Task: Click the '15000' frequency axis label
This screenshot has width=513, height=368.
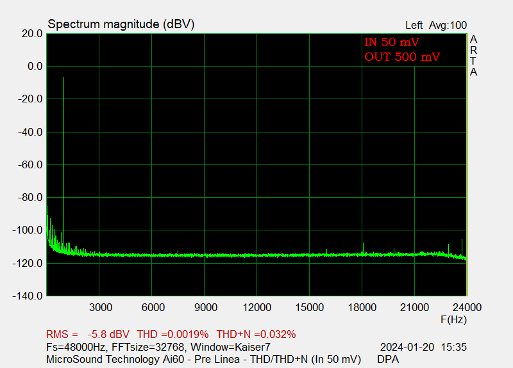Action: click(x=310, y=307)
